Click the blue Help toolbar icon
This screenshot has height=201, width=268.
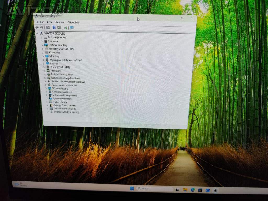pos(54,27)
